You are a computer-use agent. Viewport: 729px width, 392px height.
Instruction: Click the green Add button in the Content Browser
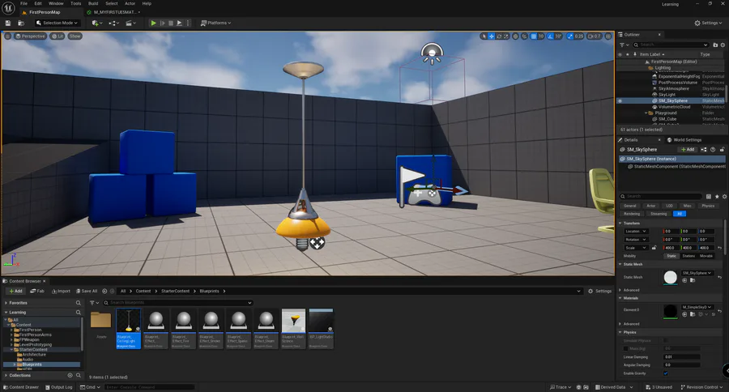[x=16, y=291]
